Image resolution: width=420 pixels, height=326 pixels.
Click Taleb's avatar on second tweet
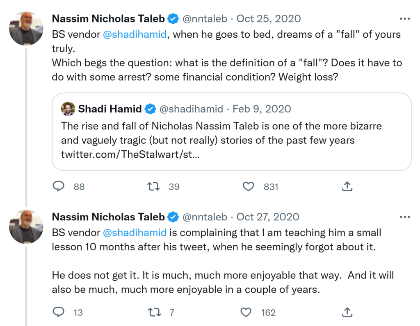(26, 226)
